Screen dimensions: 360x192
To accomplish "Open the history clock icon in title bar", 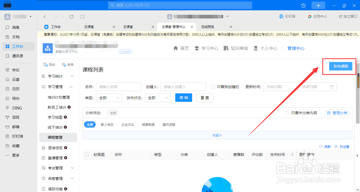I will click(303, 5).
